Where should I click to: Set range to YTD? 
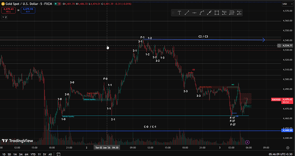[x=33, y=154]
